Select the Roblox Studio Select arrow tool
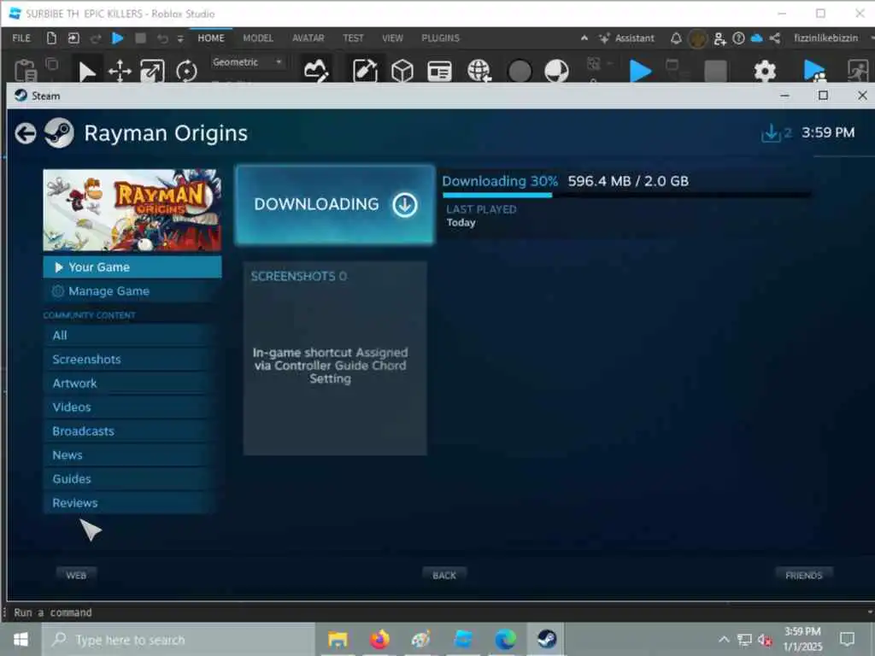The width and height of the screenshot is (875, 656). [x=86, y=72]
